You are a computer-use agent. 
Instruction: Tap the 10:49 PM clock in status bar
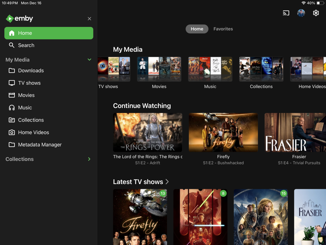[x=10, y=3]
